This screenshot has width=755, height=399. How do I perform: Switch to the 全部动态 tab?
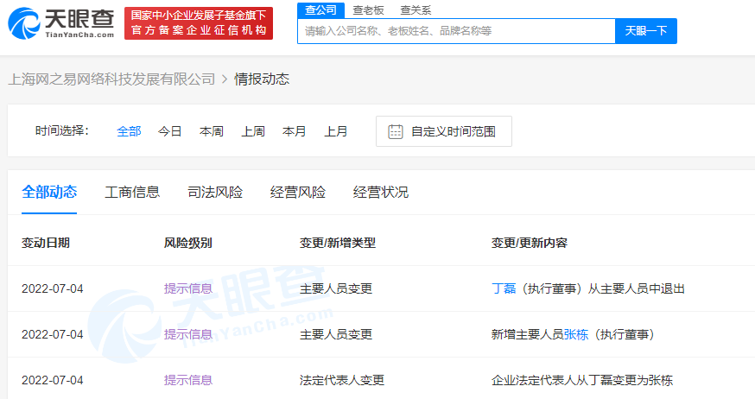pos(49,192)
